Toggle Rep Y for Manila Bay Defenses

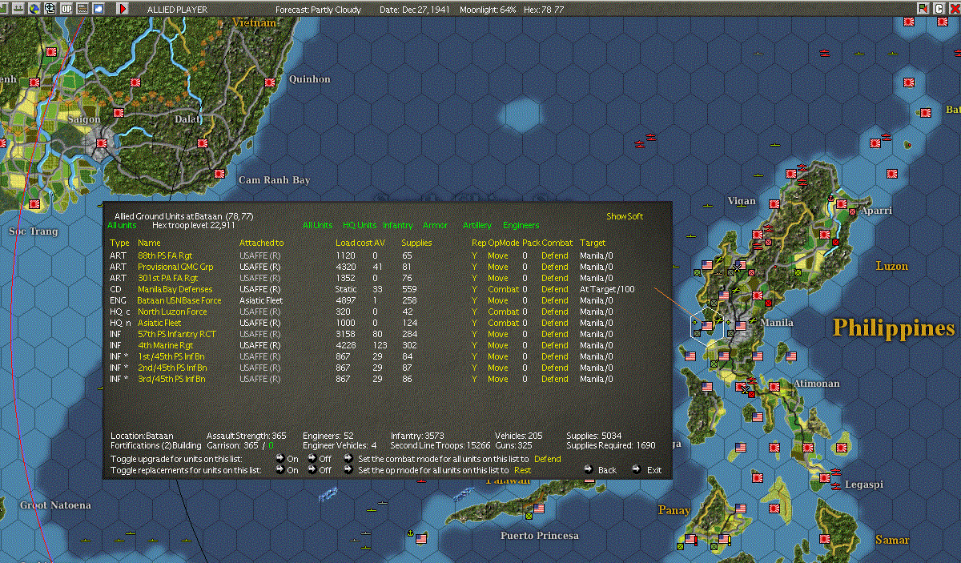[x=474, y=289]
